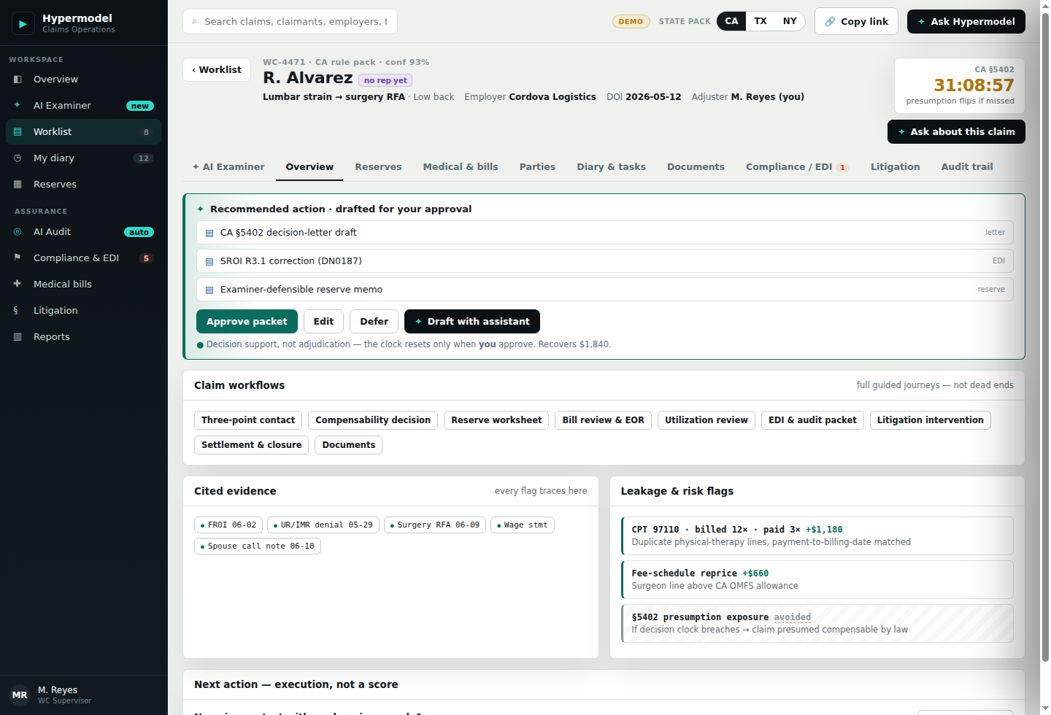
Task: Switch state pack to NY
Action: (790, 21)
